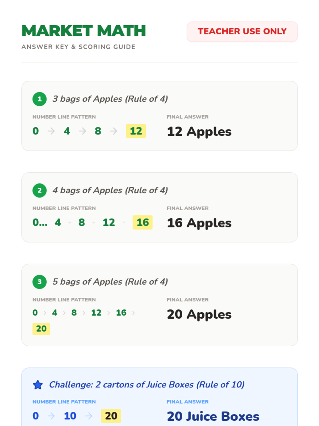The image size is (319, 426).
Task: Click the TEACHER USE ONLY badge
Action: pos(242,31)
